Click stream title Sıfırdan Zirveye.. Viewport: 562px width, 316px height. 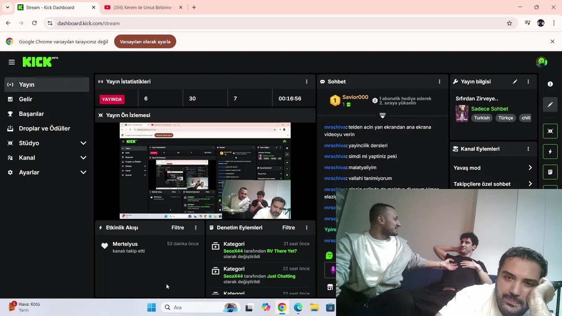coord(477,99)
